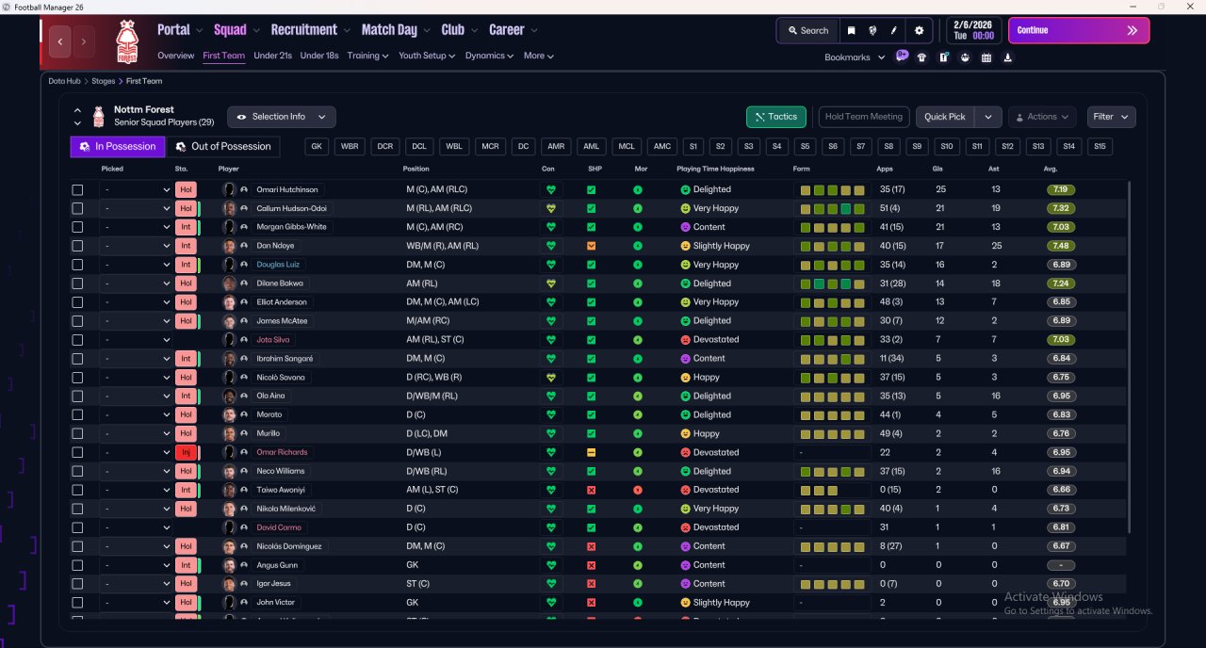Click Morgan Gibbs-White's form rating squares
The height and width of the screenshot is (648, 1206).
click(x=832, y=227)
